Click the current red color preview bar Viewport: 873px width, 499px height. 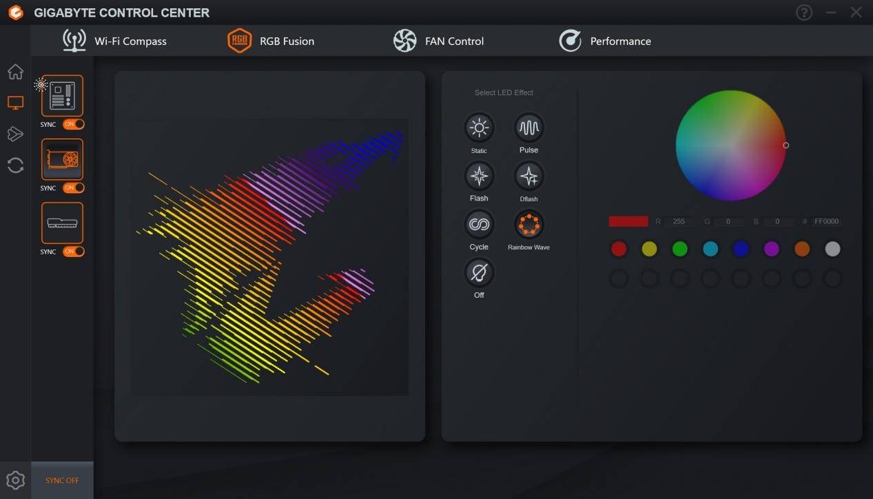click(x=628, y=221)
